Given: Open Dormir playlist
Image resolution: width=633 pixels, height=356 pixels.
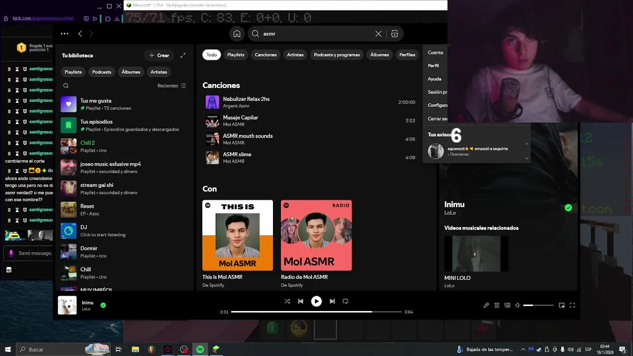Looking at the screenshot, I should click(x=124, y=252).
